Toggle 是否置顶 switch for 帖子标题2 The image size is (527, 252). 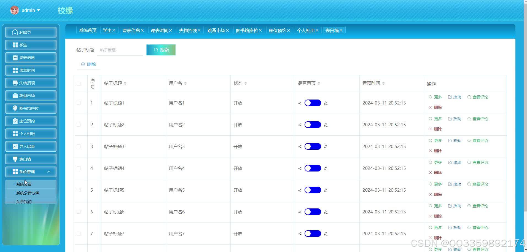313,125
